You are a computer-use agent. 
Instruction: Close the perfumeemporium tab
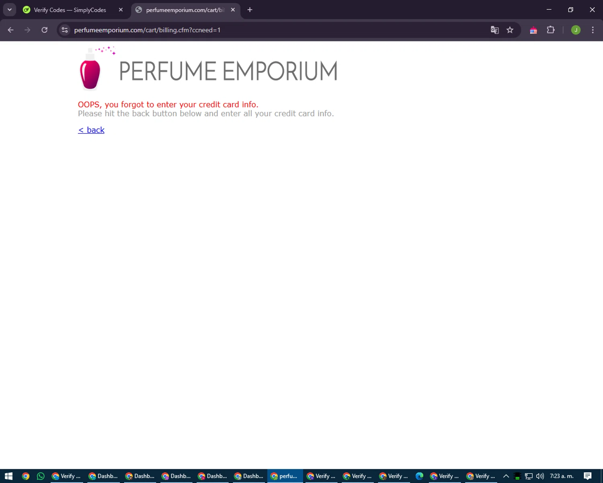[233, 10]
